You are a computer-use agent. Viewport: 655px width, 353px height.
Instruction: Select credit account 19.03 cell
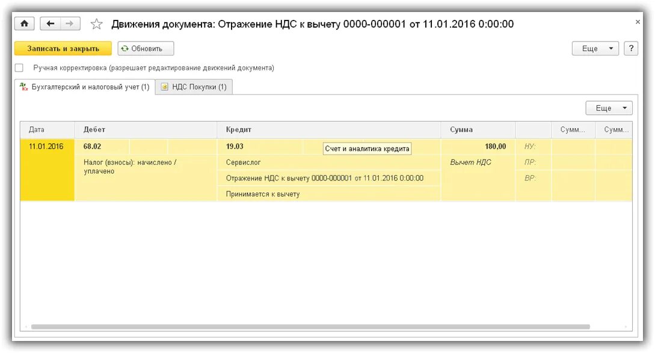pos(260,147)
